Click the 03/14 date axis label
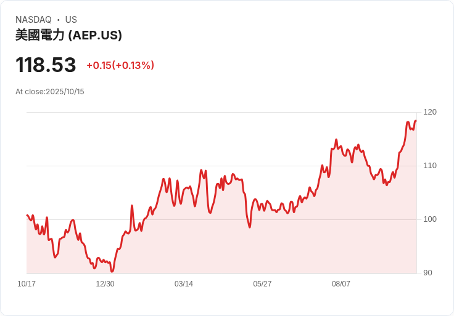This screenshot has height=316, width=454. click(x=184, y=284)
